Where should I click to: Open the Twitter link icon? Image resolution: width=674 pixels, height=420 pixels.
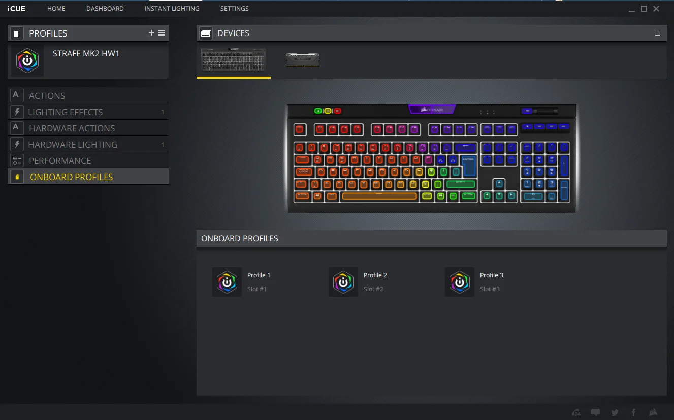point(615,412)
